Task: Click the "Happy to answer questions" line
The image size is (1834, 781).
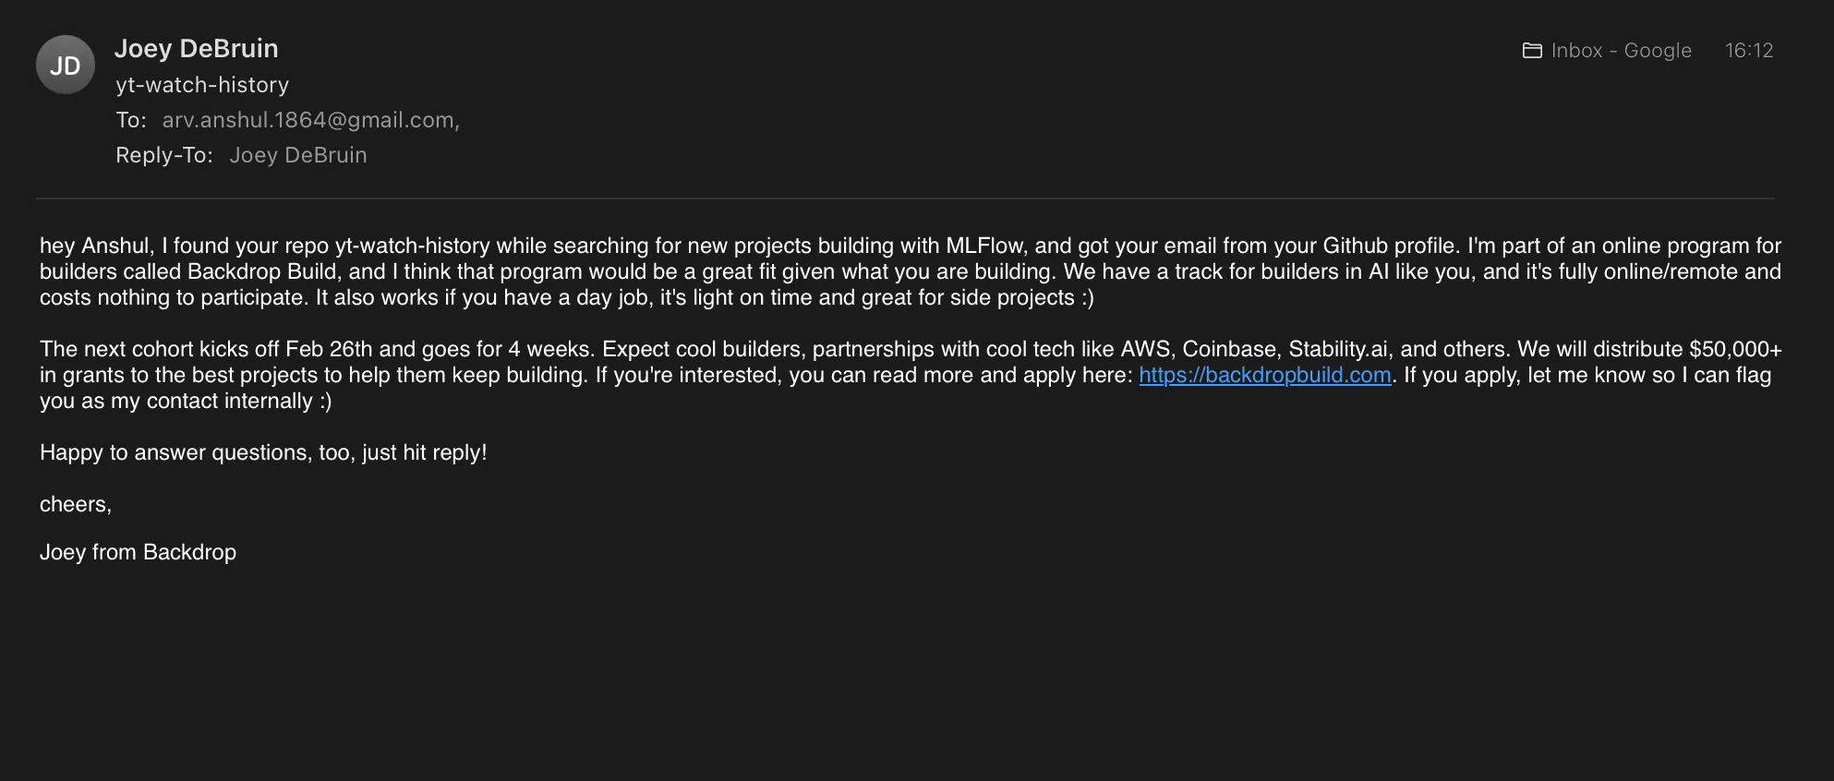Action: click(263, 452)
